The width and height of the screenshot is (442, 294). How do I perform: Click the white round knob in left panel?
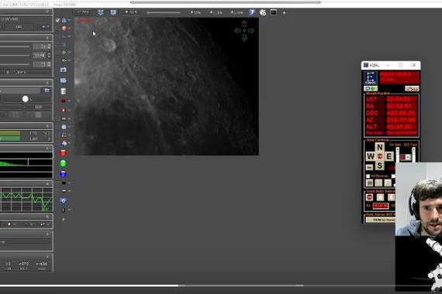coord(25,99)
